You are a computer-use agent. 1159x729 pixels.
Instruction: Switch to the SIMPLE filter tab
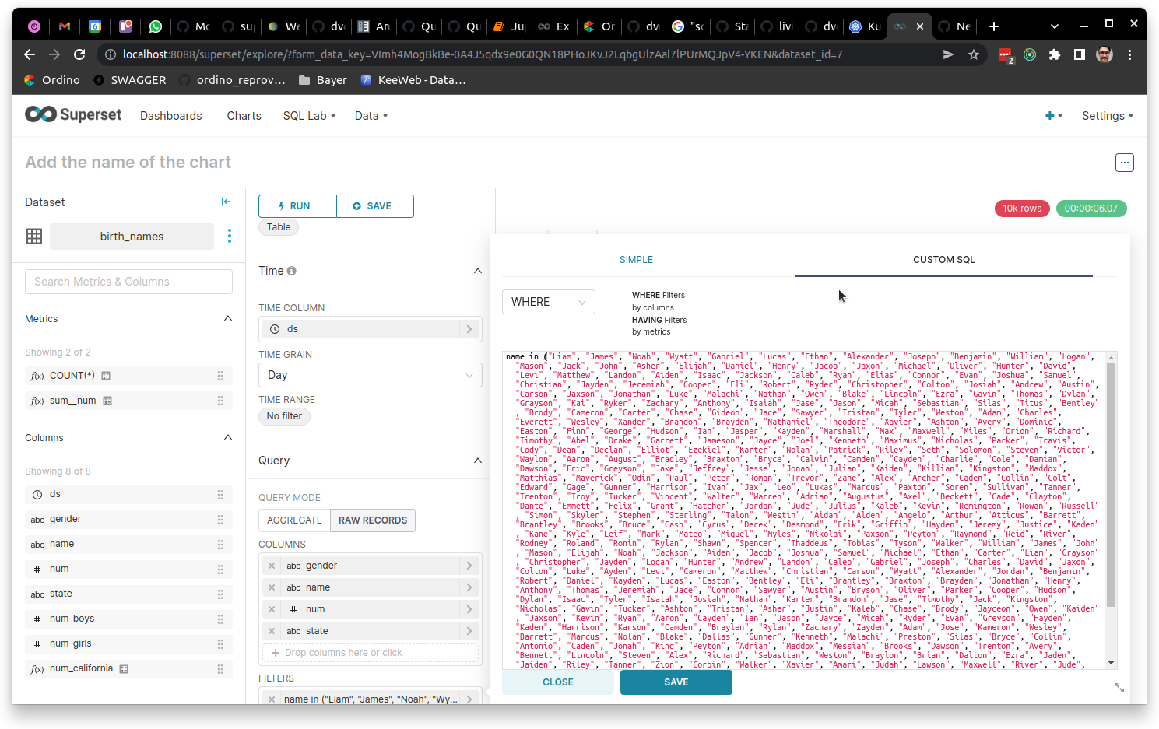click(636, 260)
